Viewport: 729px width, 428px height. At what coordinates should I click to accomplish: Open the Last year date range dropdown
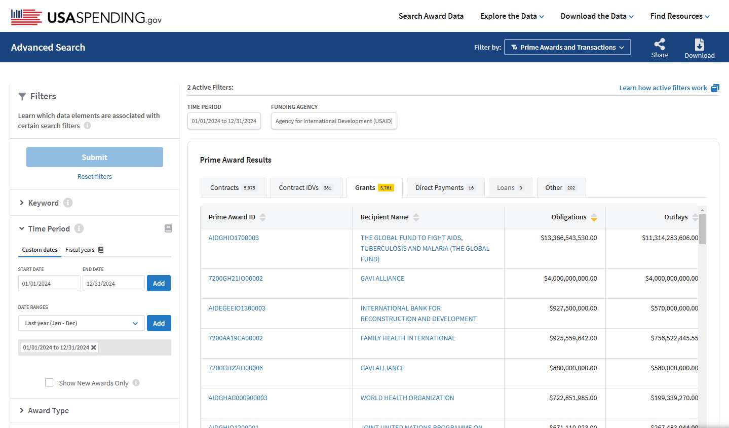pos(81,323)
